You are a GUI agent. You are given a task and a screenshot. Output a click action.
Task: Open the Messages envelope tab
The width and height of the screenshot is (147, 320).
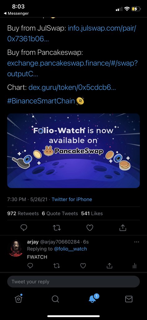(129, 299)
